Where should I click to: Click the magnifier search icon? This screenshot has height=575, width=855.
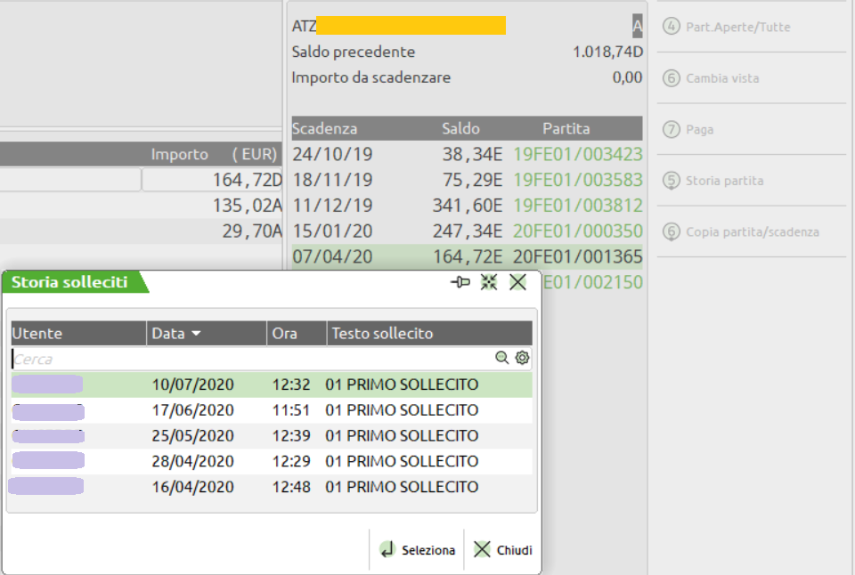[502, 358]
